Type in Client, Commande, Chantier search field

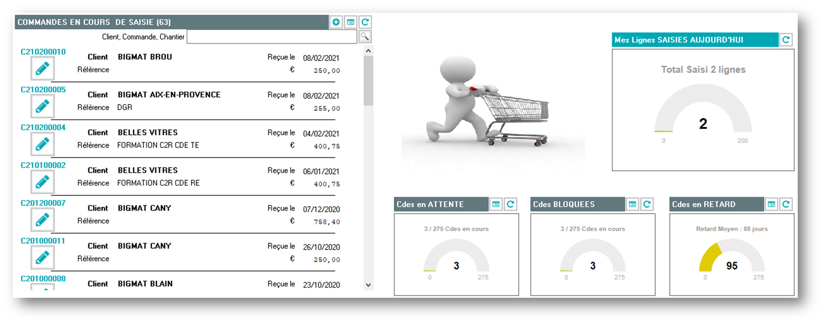click(272, 37)
